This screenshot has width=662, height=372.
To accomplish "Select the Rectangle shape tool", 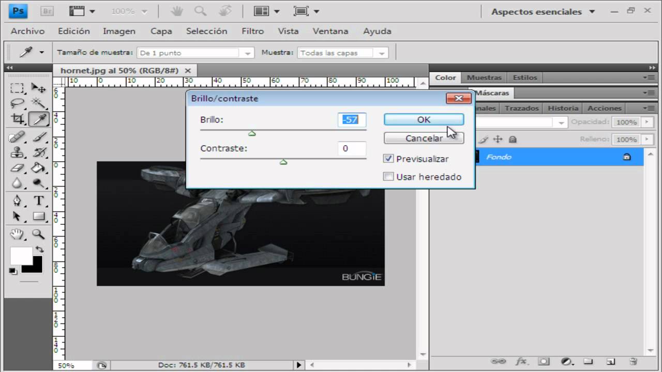I will pyautogui.click(x=38, y=216).
